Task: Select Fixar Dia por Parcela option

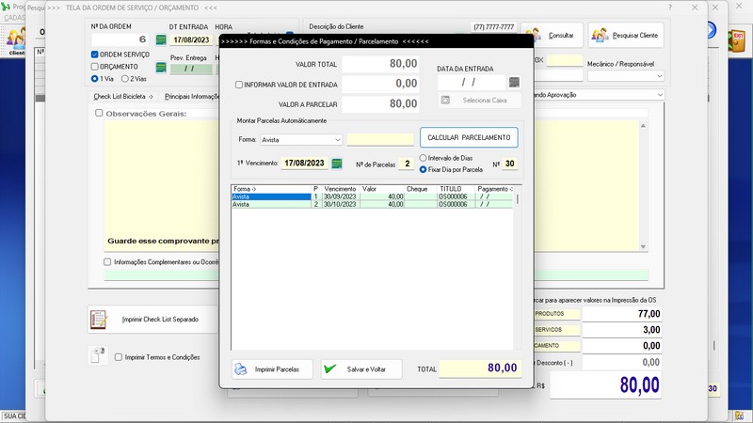Action: (424, 169)
